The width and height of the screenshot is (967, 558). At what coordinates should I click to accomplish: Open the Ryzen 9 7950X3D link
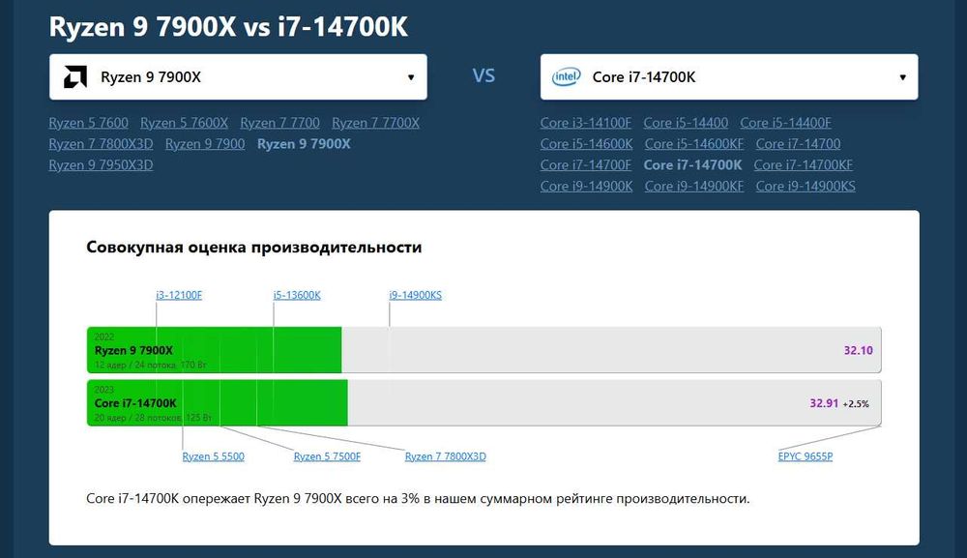102,164
